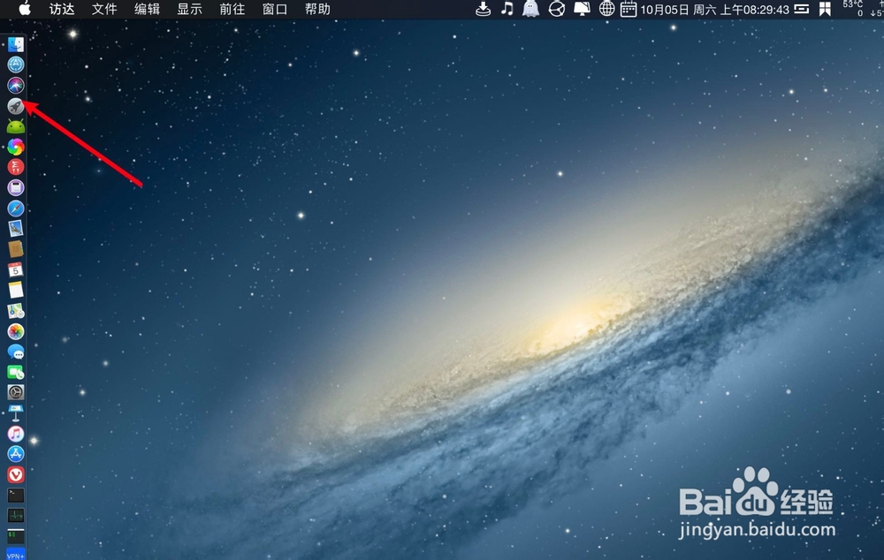
Task: Open the globe network icon in menu bar
Action: tap(606, 10)
